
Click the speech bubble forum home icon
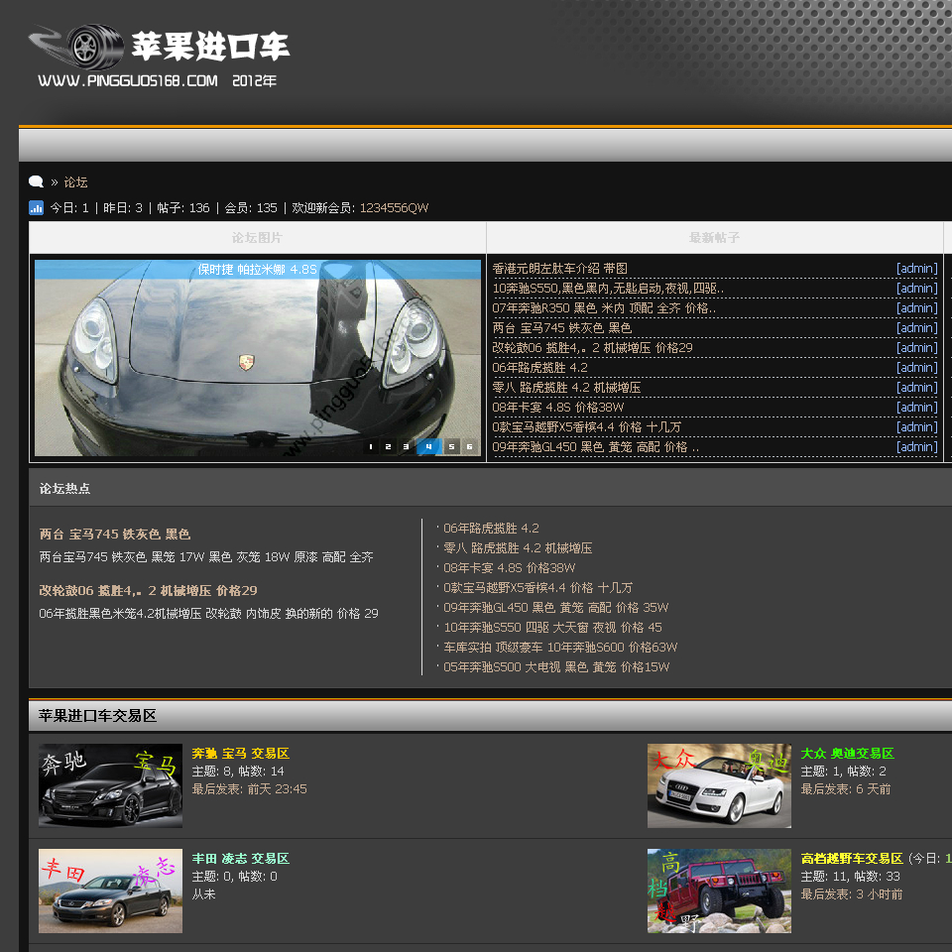coord(36,181)
